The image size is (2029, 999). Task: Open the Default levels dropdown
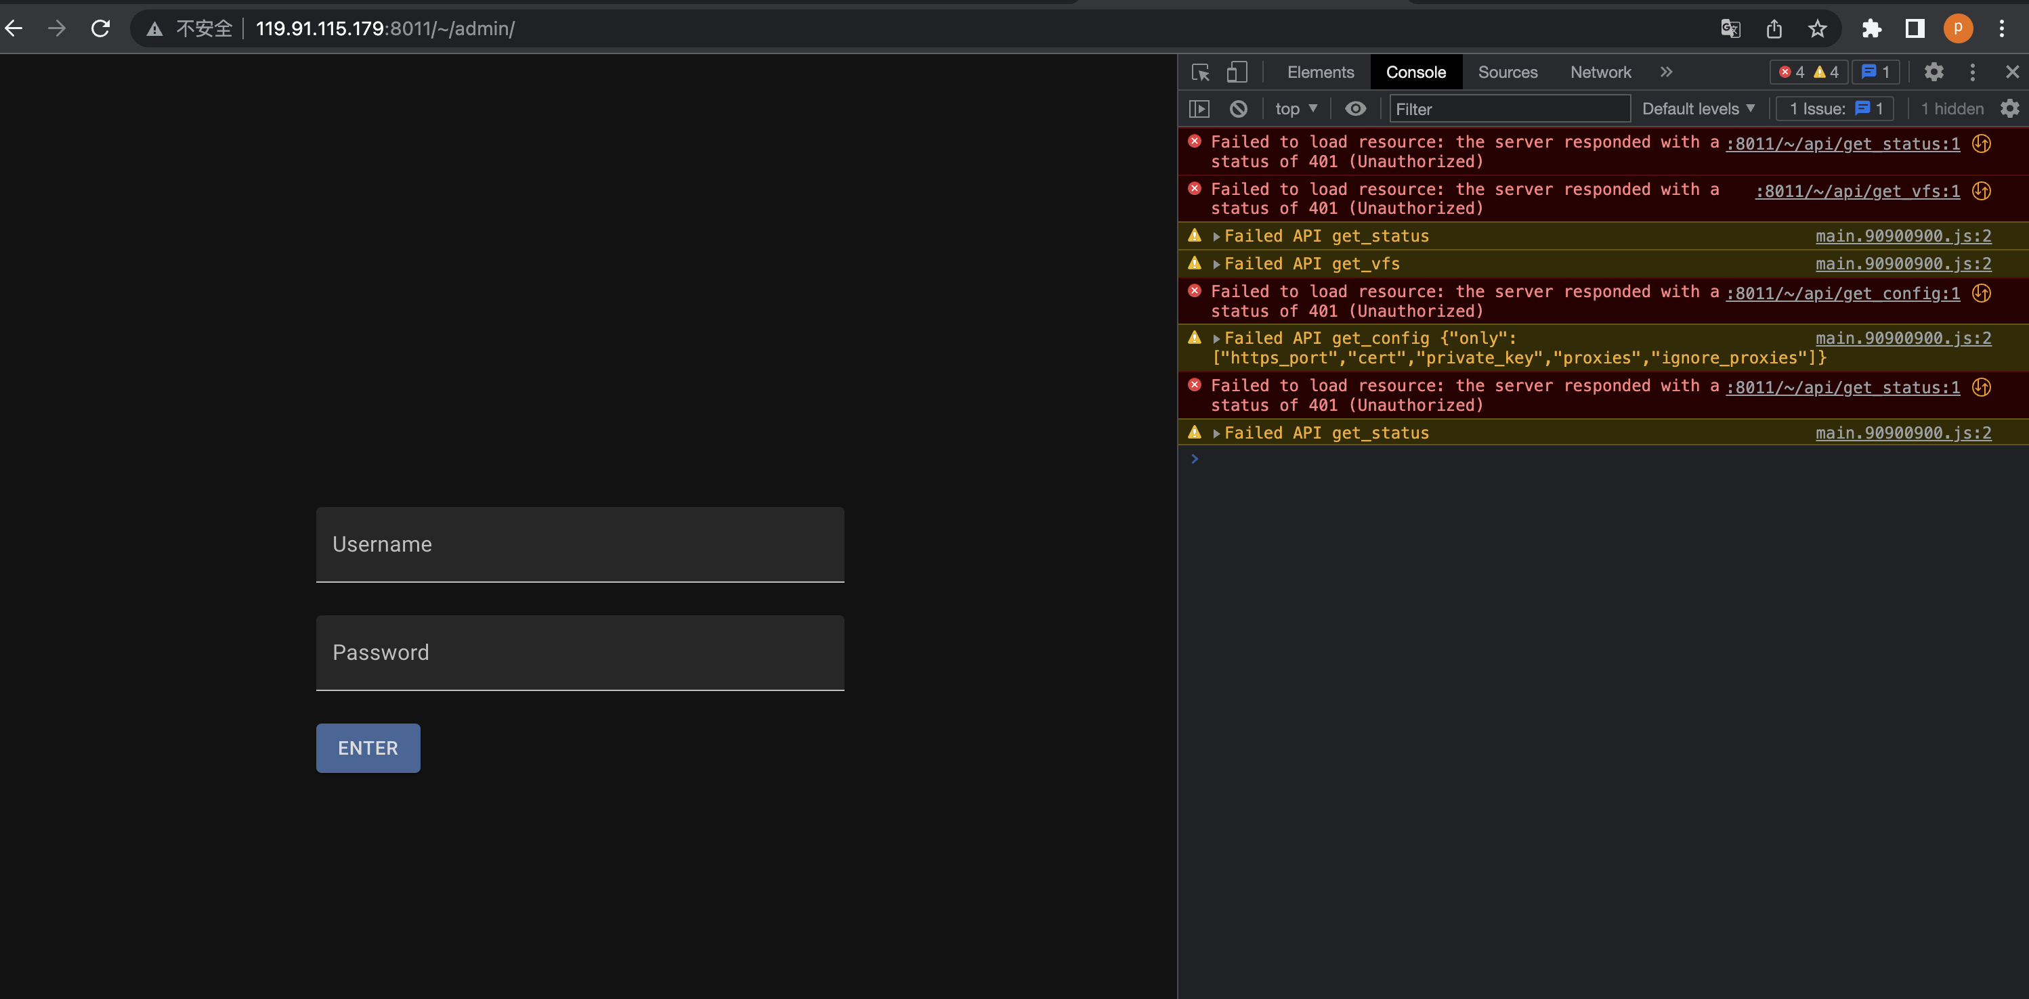click(1699, 109)
